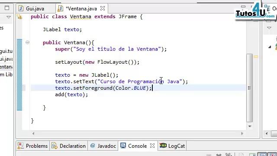Select the Gui.java item in package explorer
The height and width of the screenshot is (156, 277).
click(x=6, y=59)
